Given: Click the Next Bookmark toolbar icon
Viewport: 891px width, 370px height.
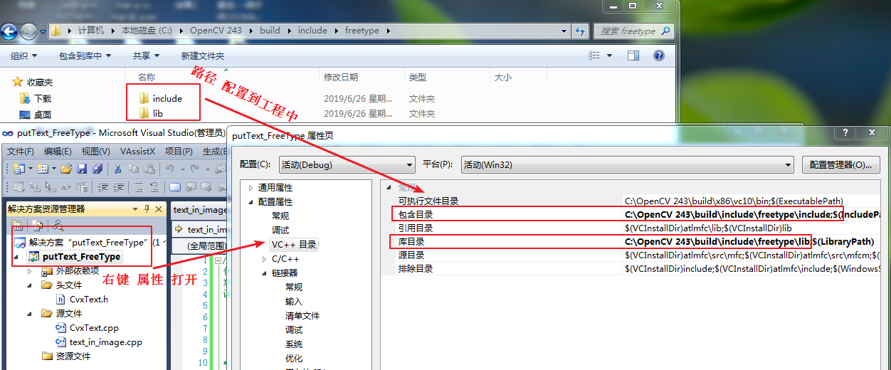Looking at the screenshot, I should [206, 187].
